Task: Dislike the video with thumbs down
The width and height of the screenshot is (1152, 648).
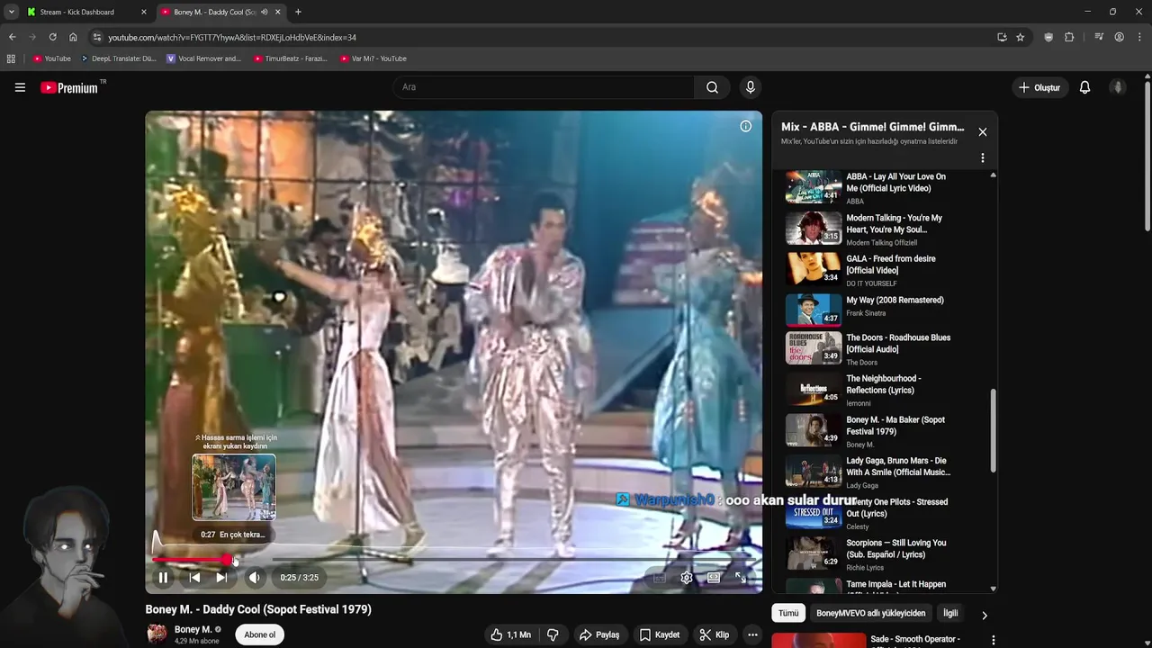Action: tap(553, 634)
